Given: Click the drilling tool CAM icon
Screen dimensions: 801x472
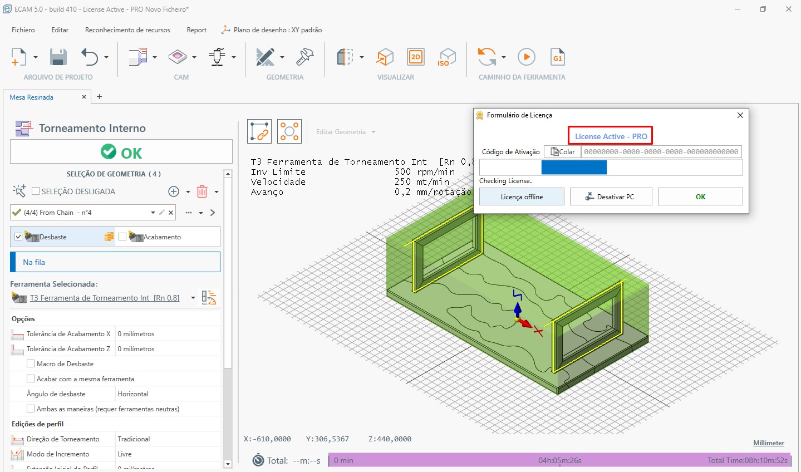Looking at the screenshot, I should (217, 57).
